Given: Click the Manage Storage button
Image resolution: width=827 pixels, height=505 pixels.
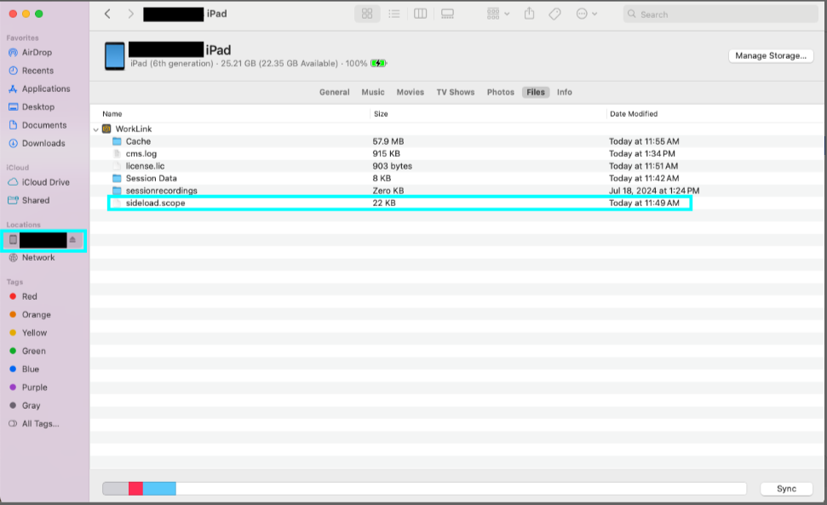Looking at the screenshot, I should tap(770, 55).
